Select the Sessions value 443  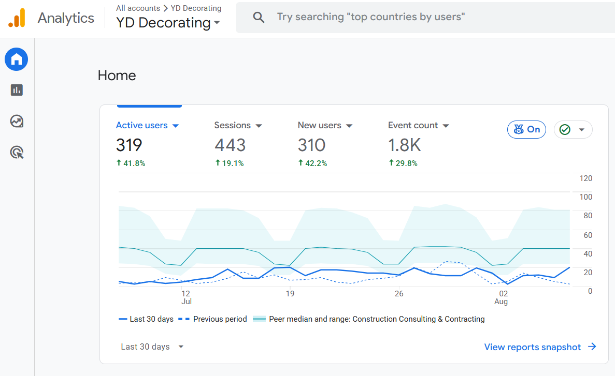(230, 145)
